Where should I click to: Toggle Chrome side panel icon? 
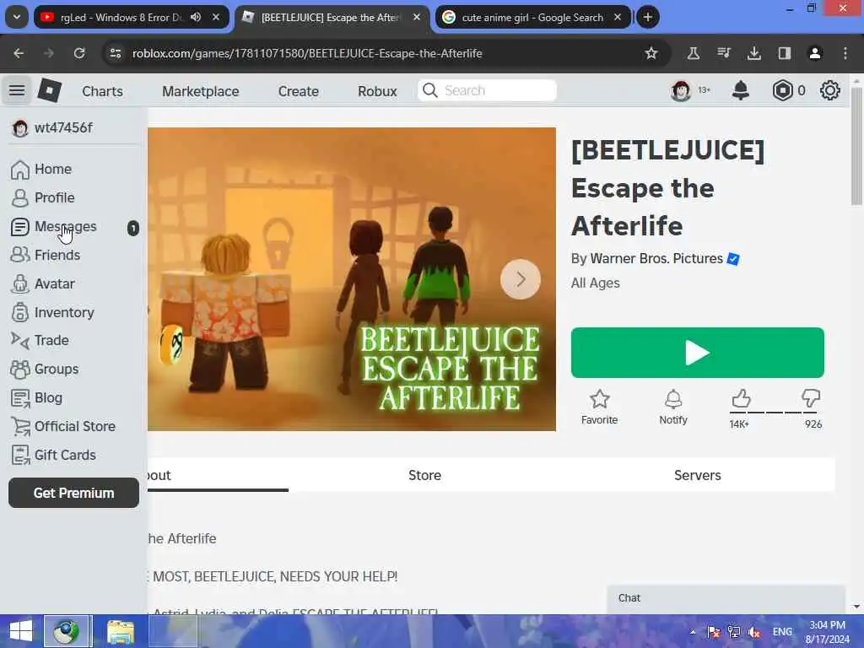click(x=785, y=53)
